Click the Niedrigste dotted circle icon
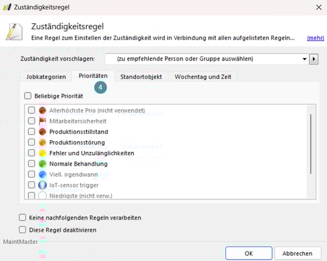The height and width of the screenshot is (261, 327). [x=42, y=196]
